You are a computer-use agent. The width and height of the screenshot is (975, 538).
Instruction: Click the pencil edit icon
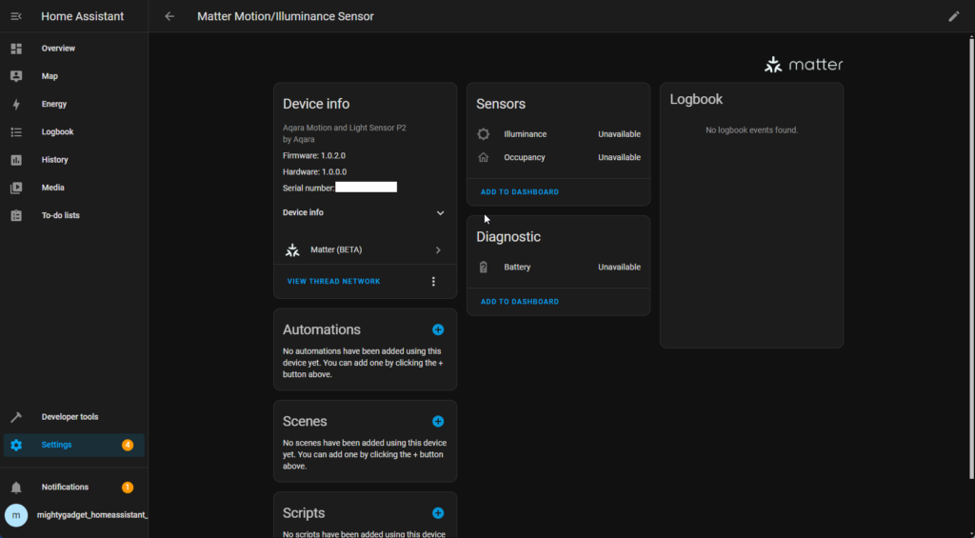click(x=954, y=16)
